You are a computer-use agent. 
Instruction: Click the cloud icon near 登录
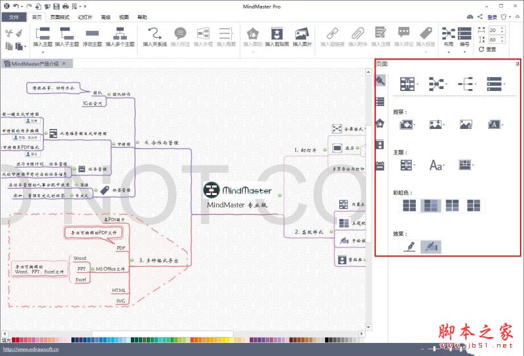470,17
